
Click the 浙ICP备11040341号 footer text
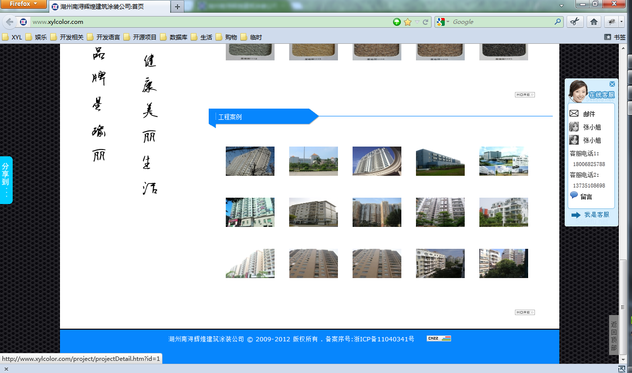[384, 339]
